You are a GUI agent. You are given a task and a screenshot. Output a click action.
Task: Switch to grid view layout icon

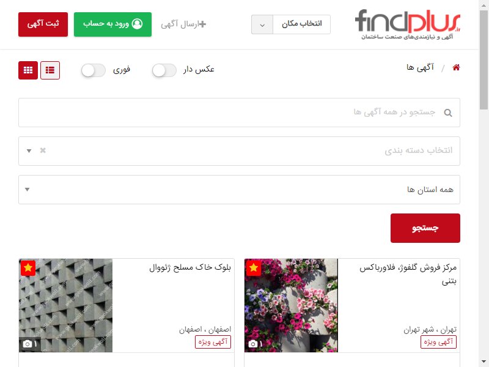(x=28, y=70)
